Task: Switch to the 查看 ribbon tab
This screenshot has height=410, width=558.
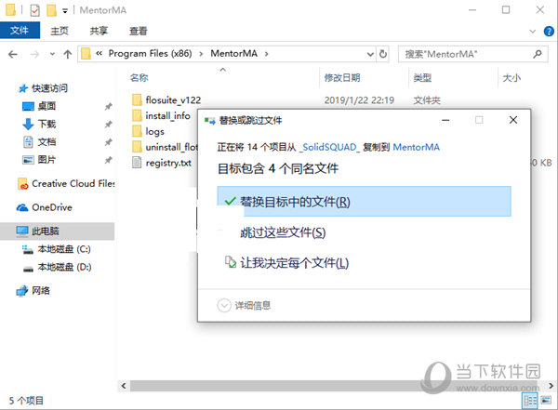Action: click(x=138, y=31)
